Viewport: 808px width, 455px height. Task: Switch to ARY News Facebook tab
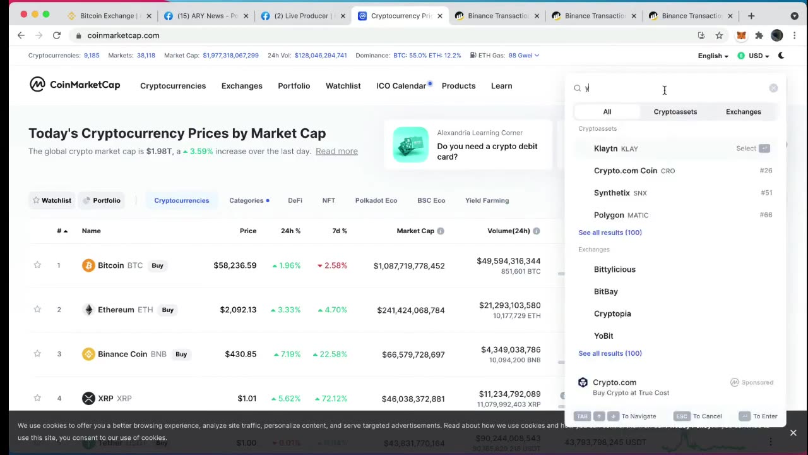(205, 16)
